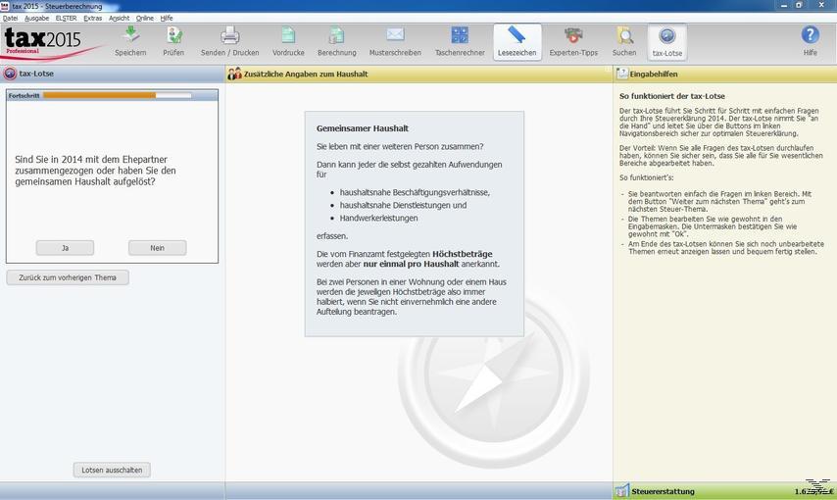Open the Vordrucke forms icon

[288, 41]
